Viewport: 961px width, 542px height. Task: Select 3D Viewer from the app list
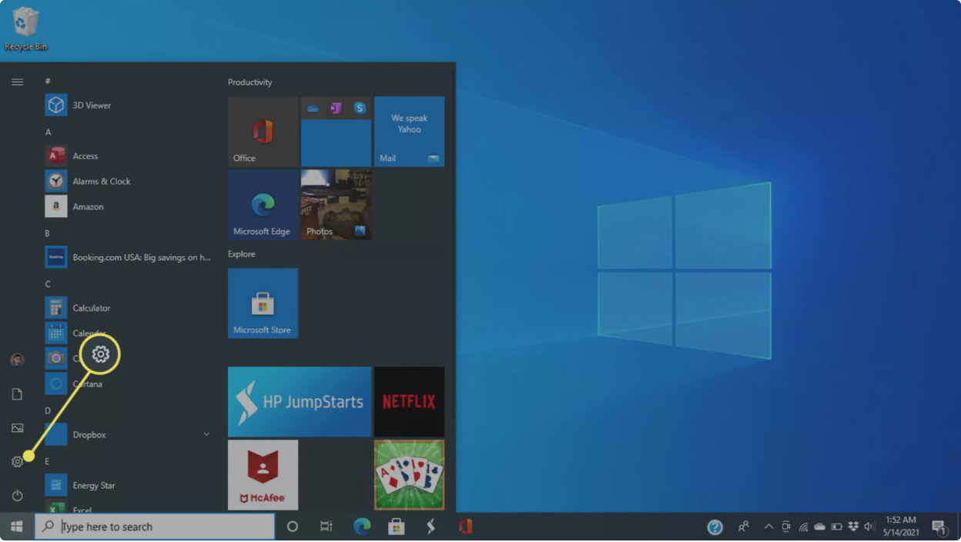click(x=92, y=105)
